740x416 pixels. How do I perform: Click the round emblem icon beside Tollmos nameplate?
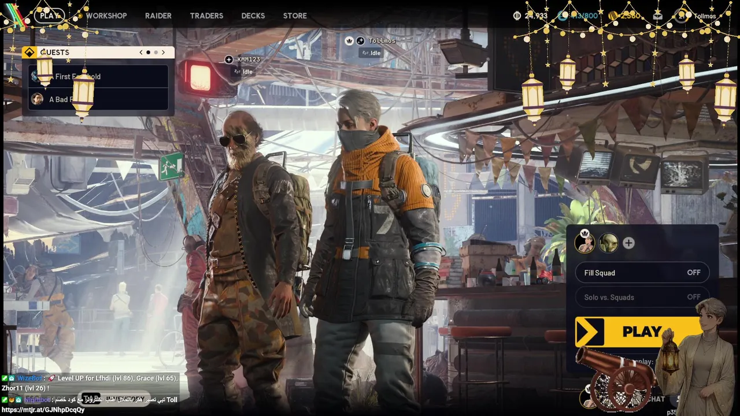[x=360, y=40]
